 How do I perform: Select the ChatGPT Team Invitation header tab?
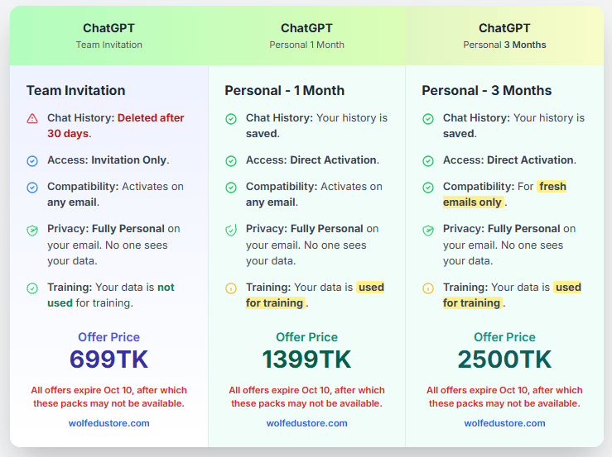(x=108, y=36)
